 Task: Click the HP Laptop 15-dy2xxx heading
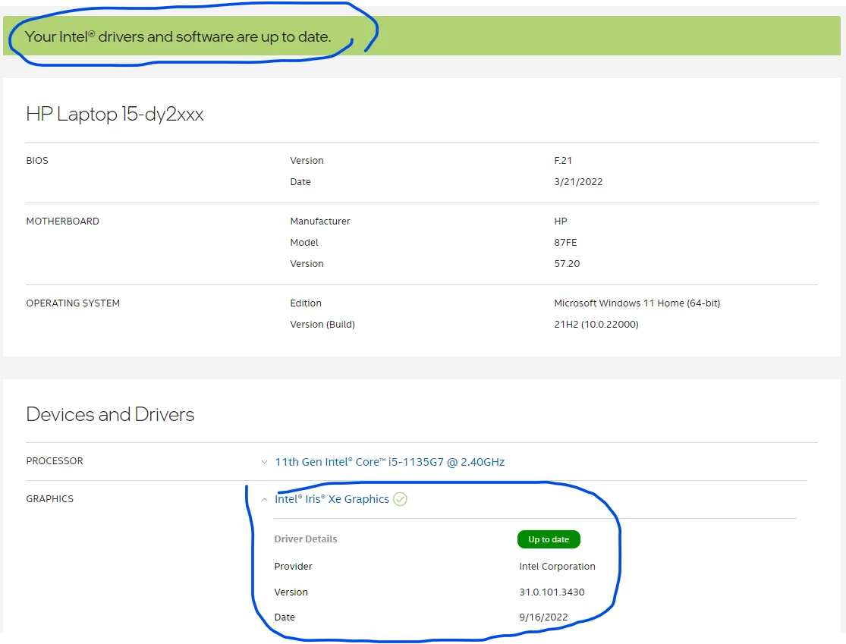(115, 114)
